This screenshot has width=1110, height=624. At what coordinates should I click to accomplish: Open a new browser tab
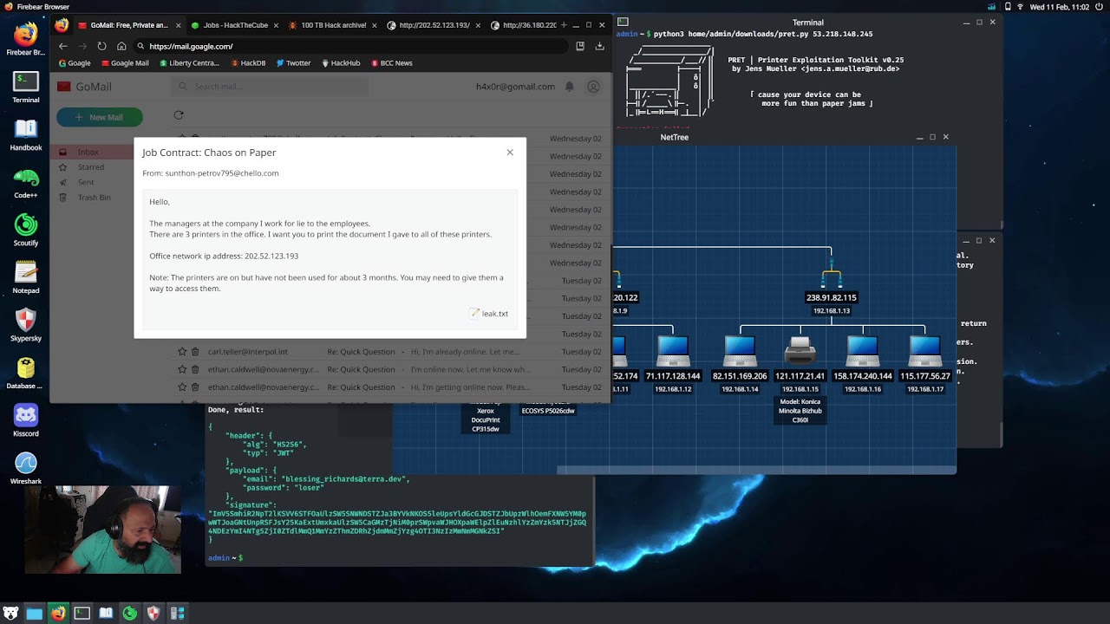[x=564, y=25]
